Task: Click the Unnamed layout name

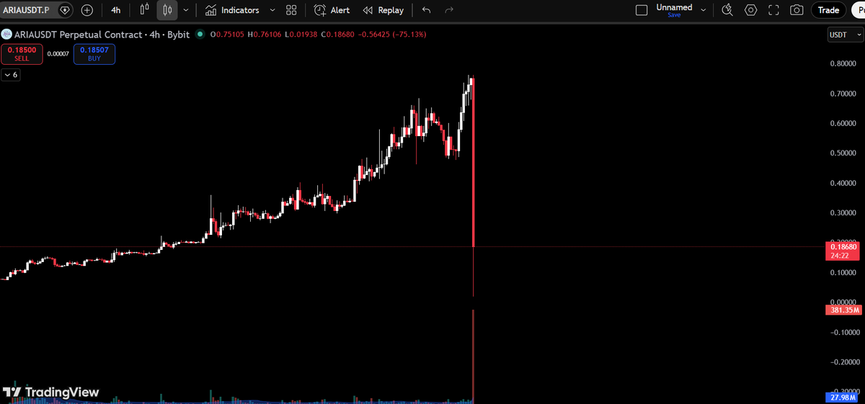Action: 674,7
